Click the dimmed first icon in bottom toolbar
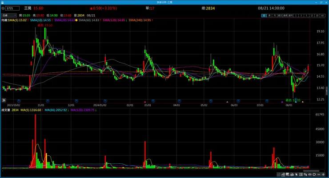Image resolution: width=329 pixels, height=178 pixels. 279,174
